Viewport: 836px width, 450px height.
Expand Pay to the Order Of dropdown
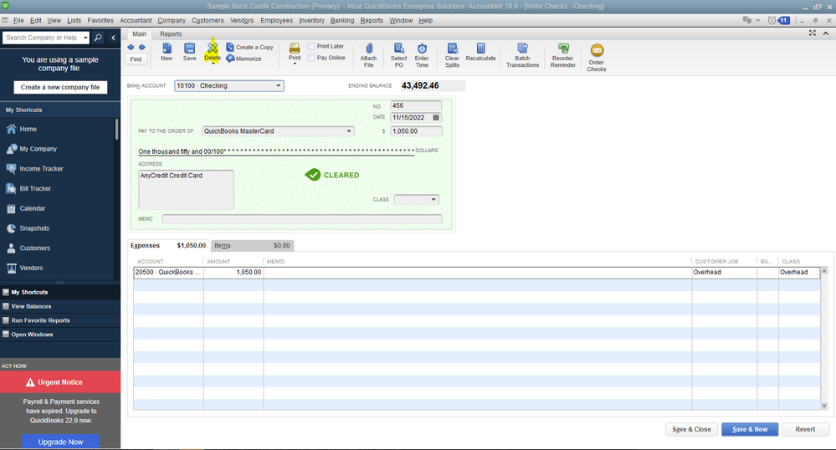[349, 131]
